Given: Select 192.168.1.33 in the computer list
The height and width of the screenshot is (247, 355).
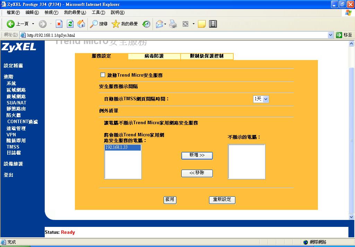Looking at the screenshot, I should (123, 147).
